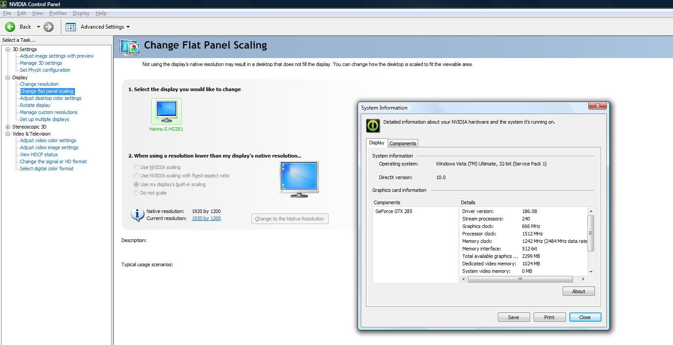This screenshot has width=673, height=345.
Task: Click the Driver version value 186.08
Action: pos(529,211)
